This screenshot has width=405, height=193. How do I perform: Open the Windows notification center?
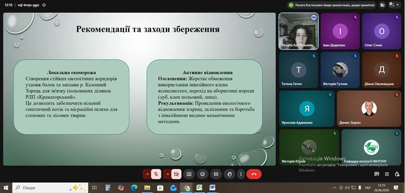tap(396, 188)
